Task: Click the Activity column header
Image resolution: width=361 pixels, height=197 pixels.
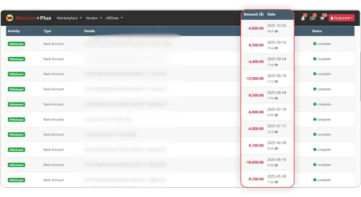Action: coord(14,31)
